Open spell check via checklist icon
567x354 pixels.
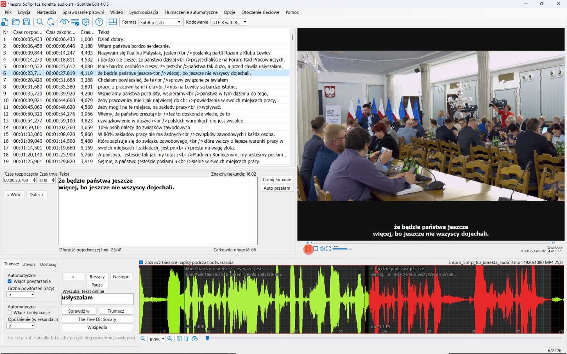pos(75,22)
